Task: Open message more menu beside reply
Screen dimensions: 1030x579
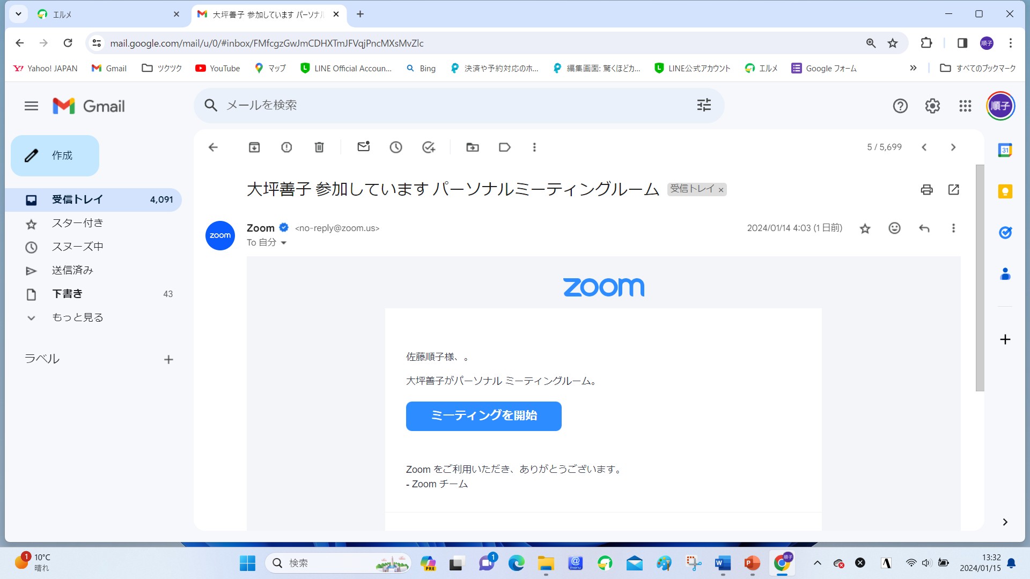Action: (x=953, y=228)
